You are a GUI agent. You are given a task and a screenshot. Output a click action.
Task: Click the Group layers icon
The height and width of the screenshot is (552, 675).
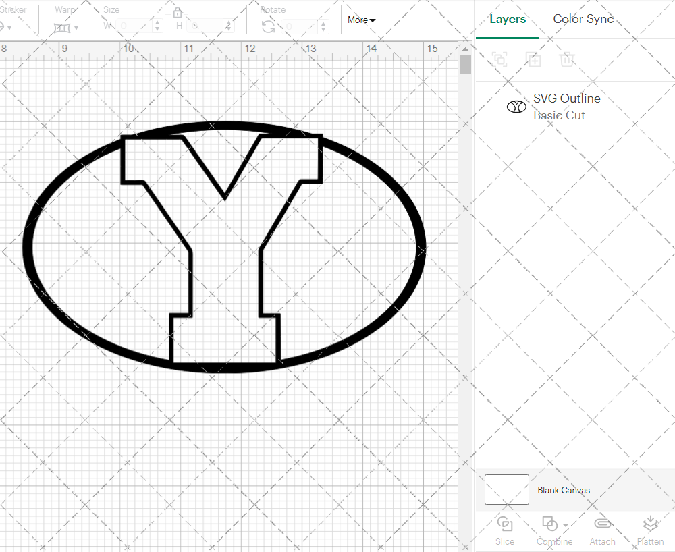tap(500, 59)
